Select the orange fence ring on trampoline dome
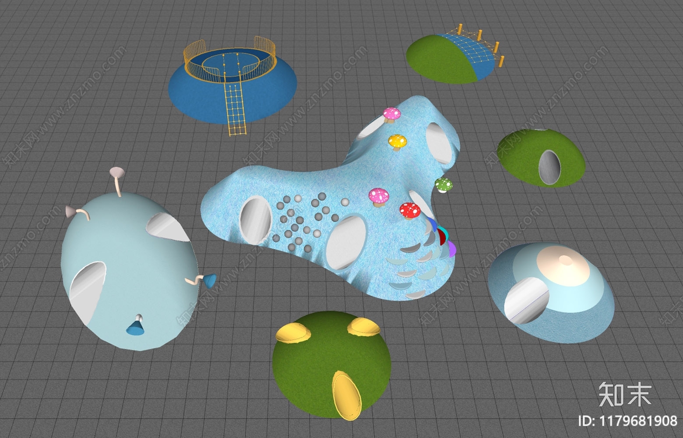Screen dimensions: 683x438 [x=231, y=60]
